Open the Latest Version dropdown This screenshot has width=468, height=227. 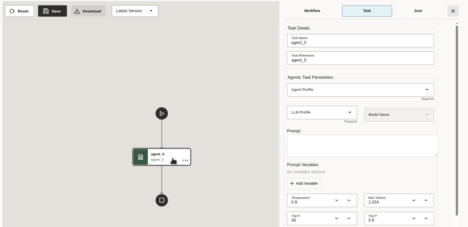point(135,11)
